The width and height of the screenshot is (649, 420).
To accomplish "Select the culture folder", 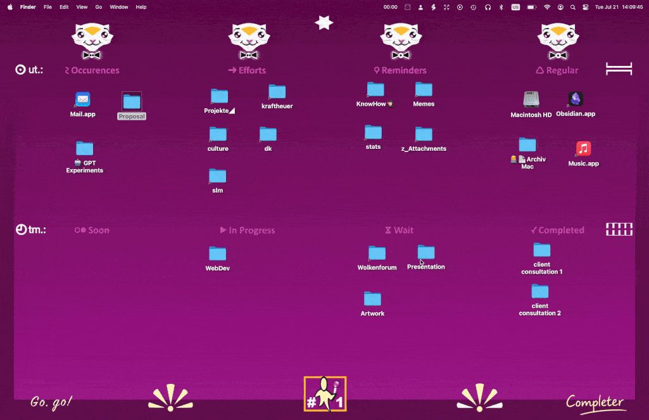I will [218, 134].
